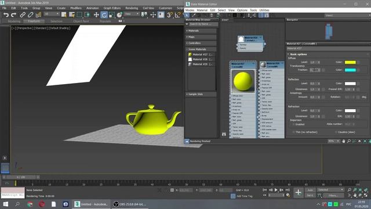
Task: Click the Undo arrow in main toolbar
Action: (x=6, y=15)
